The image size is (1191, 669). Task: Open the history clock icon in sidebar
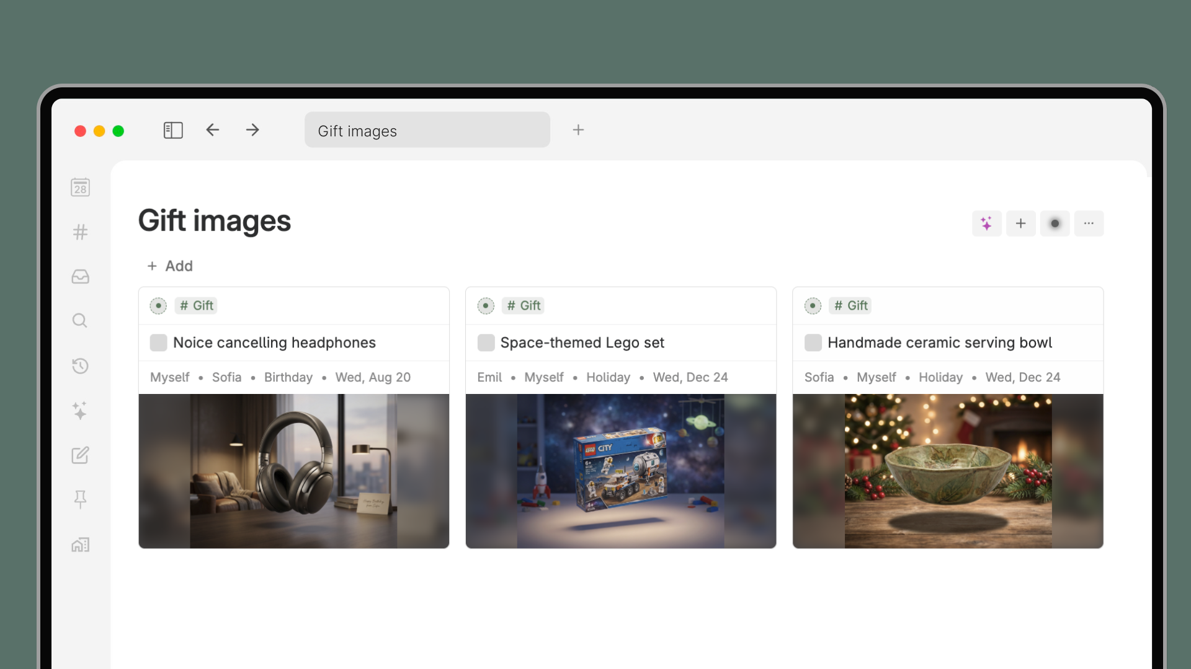coord(80,366)
